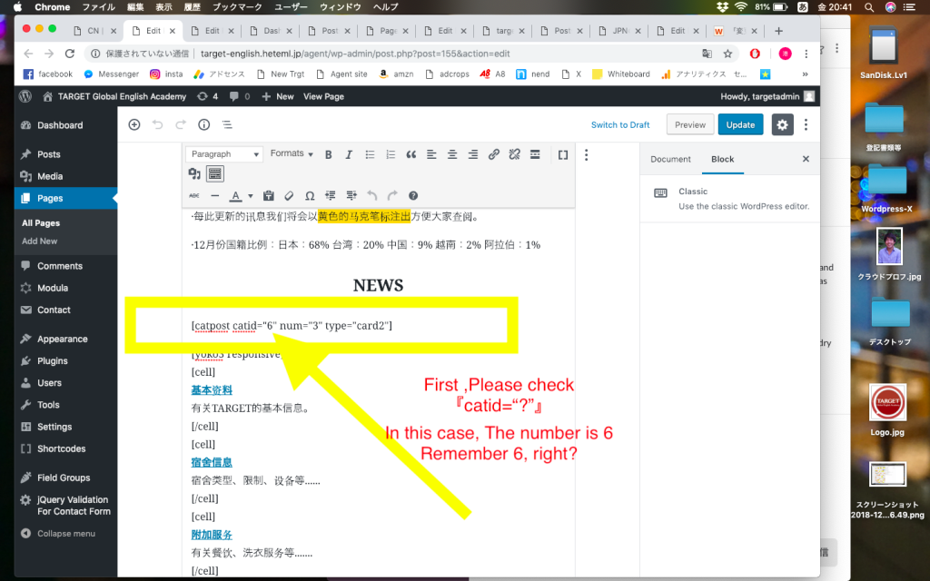Open text color dropdown arrow
This screenshot has height=581, width=930.
point(250,195)
